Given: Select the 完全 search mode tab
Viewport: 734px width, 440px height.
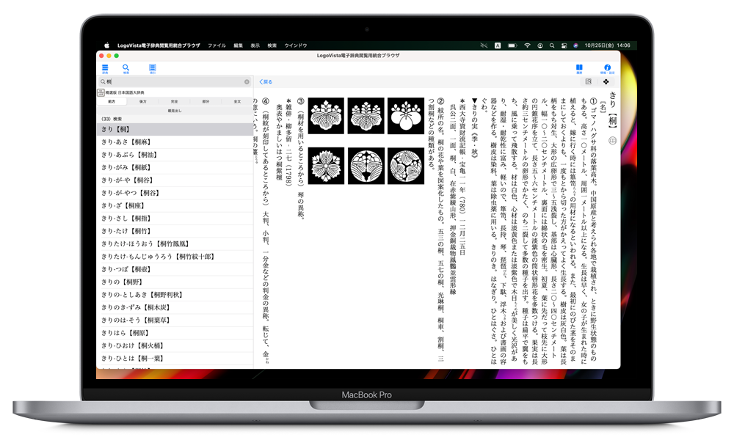Looking at the screenshot, I should pos(174,101).
